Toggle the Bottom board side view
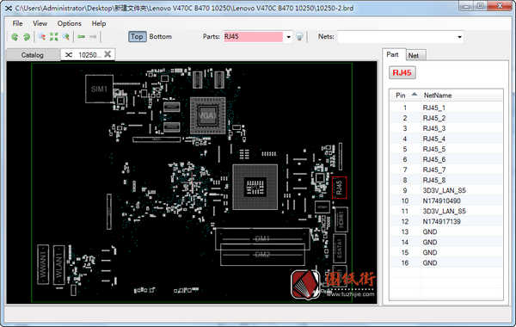The image size is (516, 327). 160,36
